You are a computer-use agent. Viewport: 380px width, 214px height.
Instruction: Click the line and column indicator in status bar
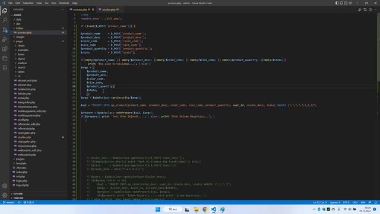(x=320, y=202)
